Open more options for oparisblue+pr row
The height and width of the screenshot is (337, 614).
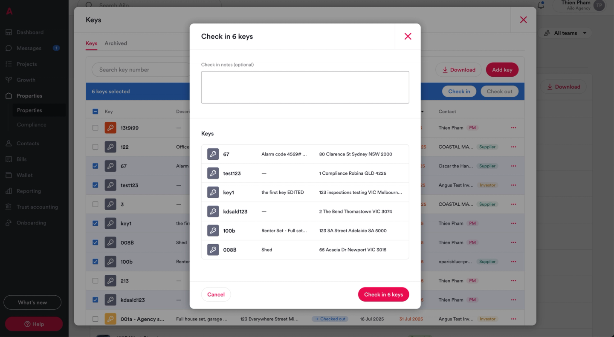513,262
